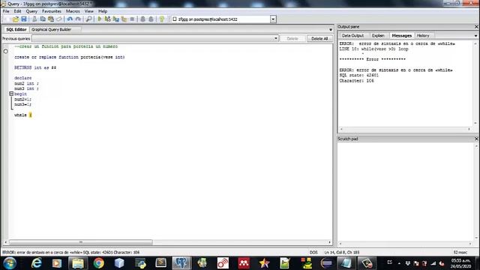The image size is (480, 270).
Task: Open the star icon application in taskbar
Action: coord(264,263)
